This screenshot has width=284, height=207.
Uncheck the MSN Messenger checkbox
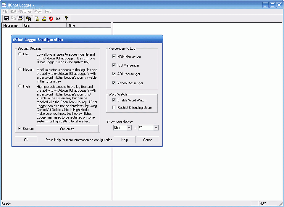pyautogui.click(x=114, y=56)
